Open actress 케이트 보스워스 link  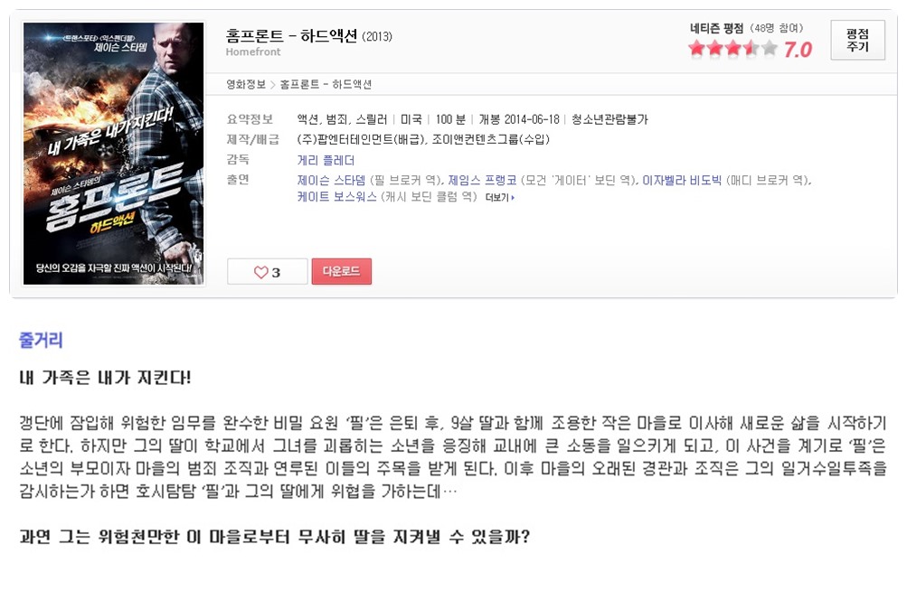point(337,197)
